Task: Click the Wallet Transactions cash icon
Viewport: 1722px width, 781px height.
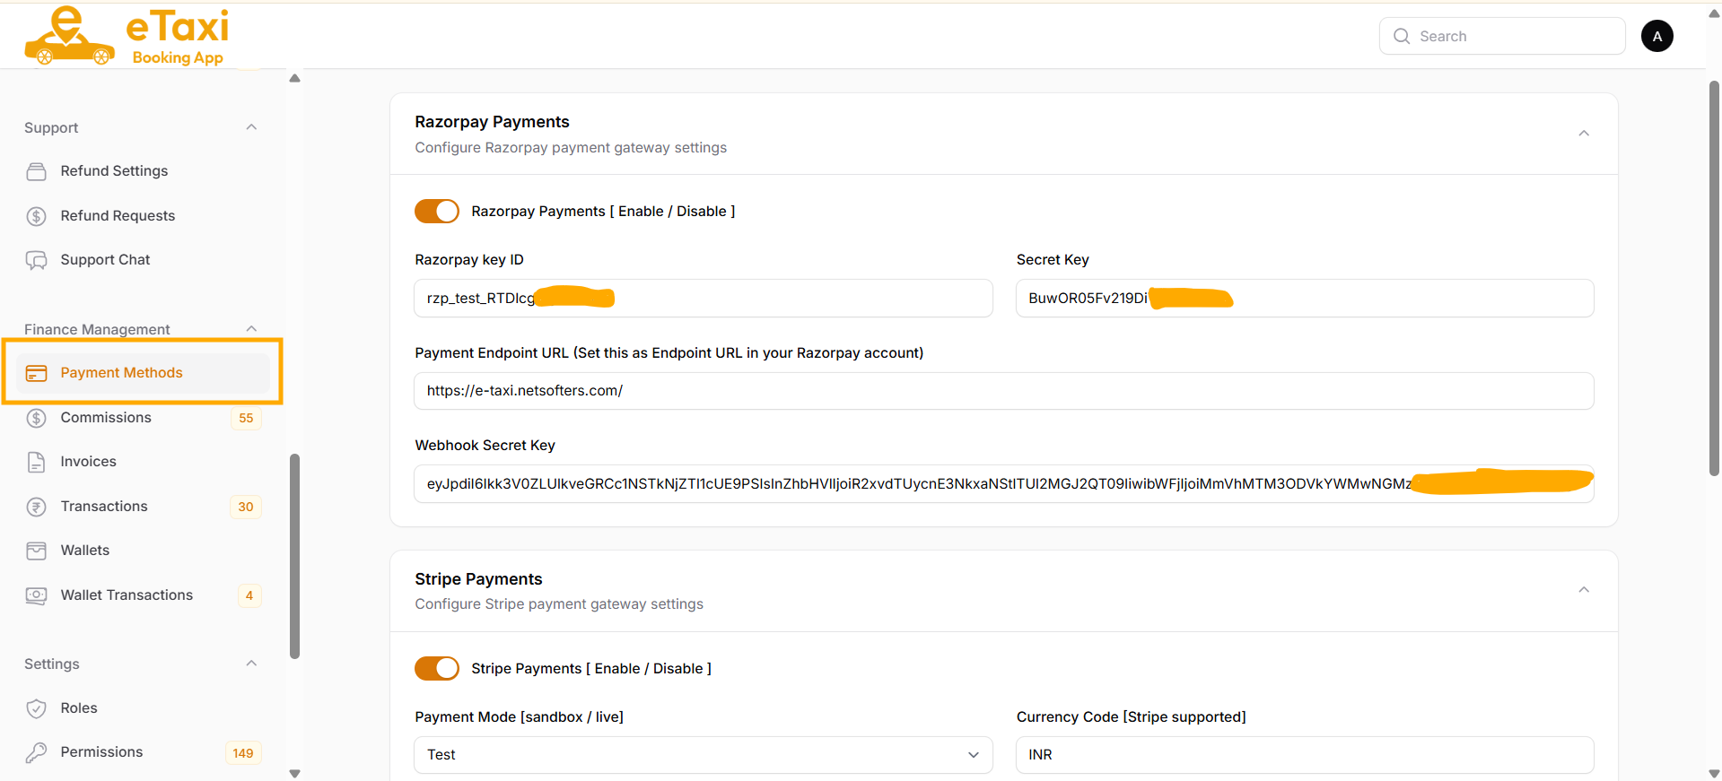Action: tap(36, 595)
